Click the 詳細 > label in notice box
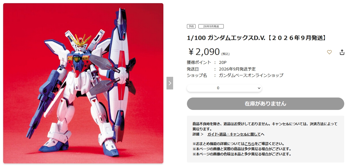This screenshot has width=352, height=166. (x=198, y=134)
